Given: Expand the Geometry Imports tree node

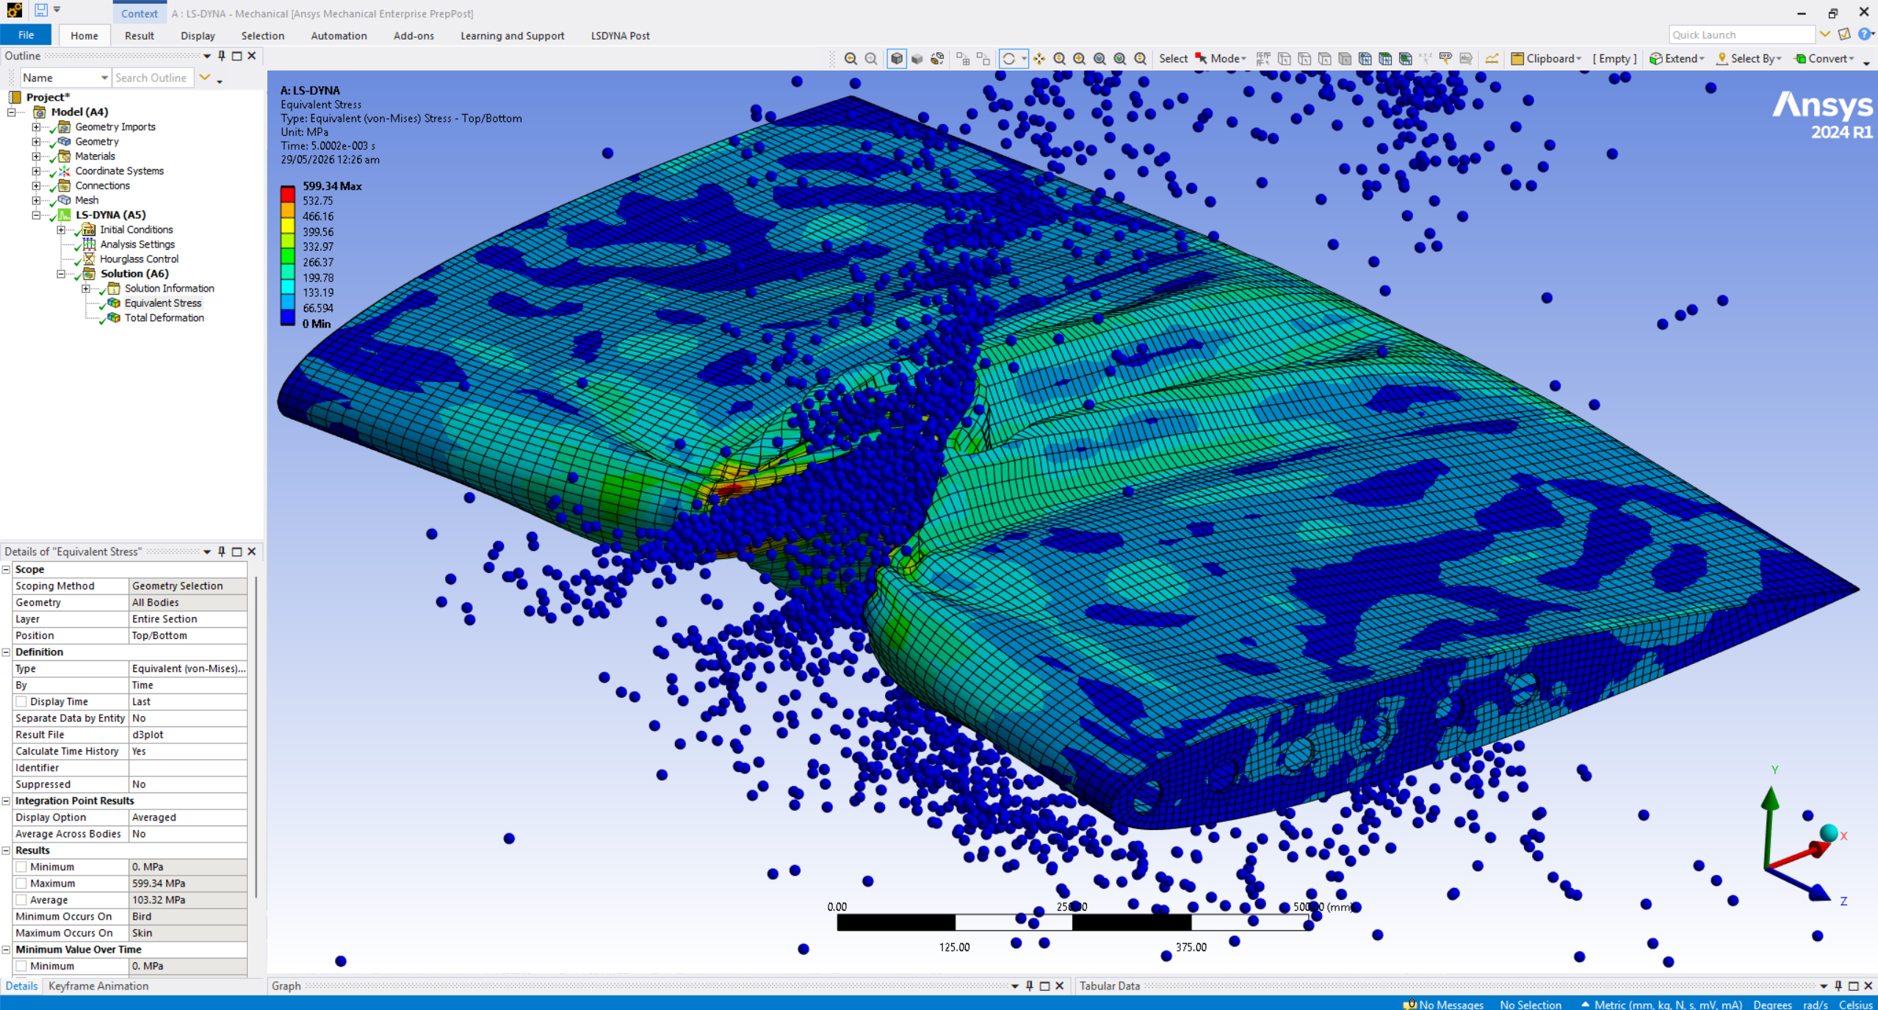Looking at the screenshot, I should tap(36, 127).
